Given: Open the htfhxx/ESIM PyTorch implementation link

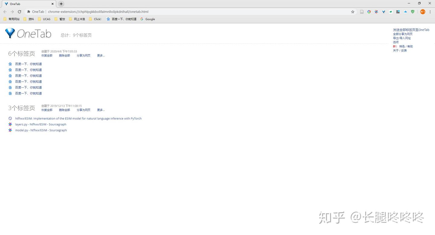Looking at the screenshot, I should pos(78,118).
